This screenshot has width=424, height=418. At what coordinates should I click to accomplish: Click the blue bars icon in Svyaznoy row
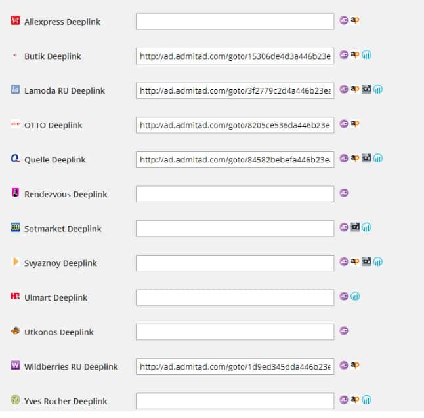(378, 261)
